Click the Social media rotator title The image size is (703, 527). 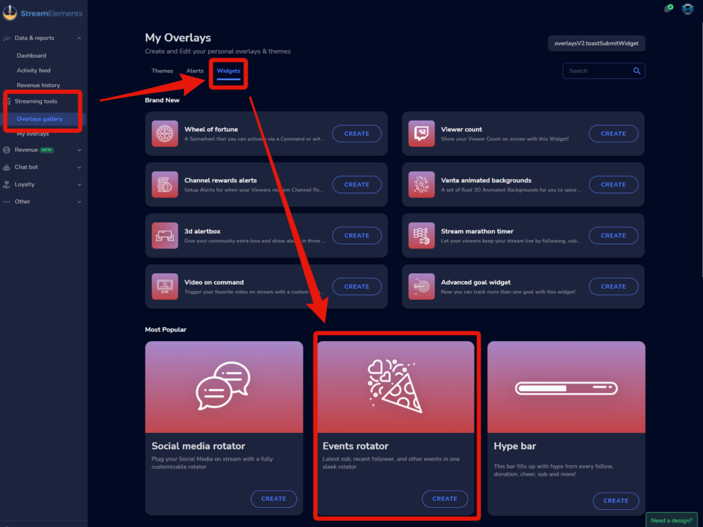[198, 446]
